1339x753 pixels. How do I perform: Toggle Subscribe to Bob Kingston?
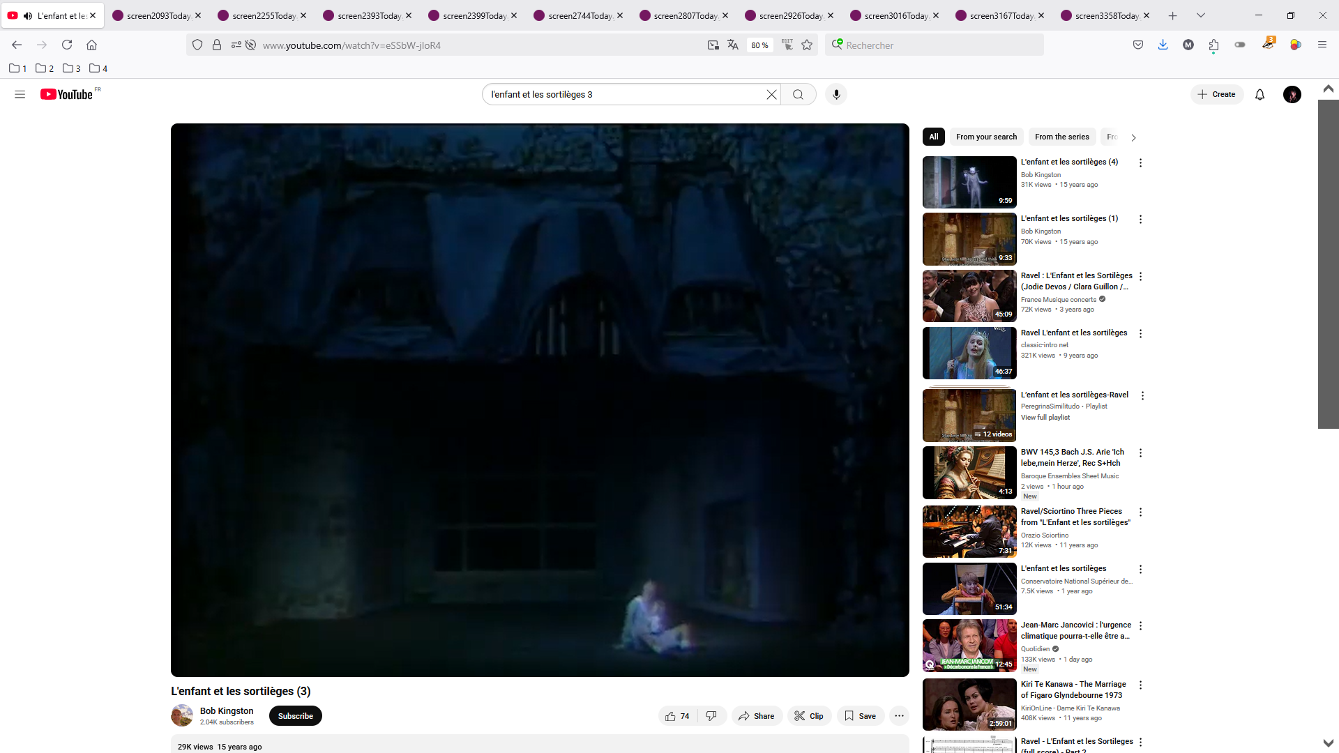point(295,716)
